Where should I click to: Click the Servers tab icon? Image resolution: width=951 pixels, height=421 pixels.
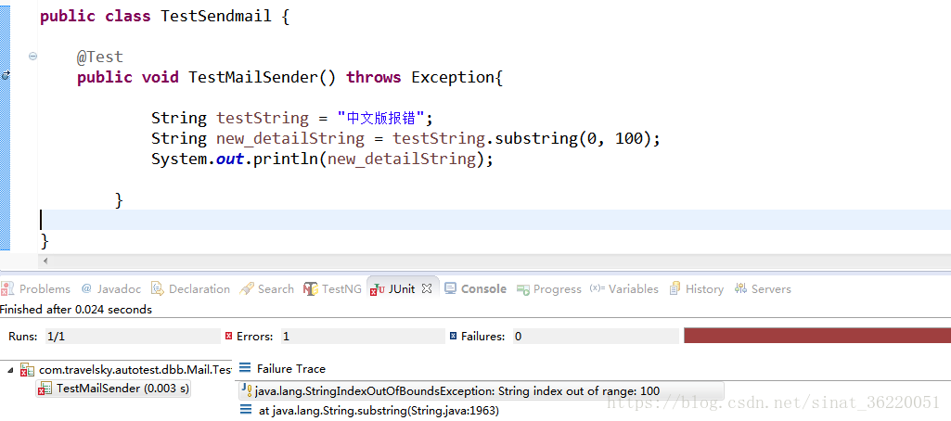pos(740,289)
